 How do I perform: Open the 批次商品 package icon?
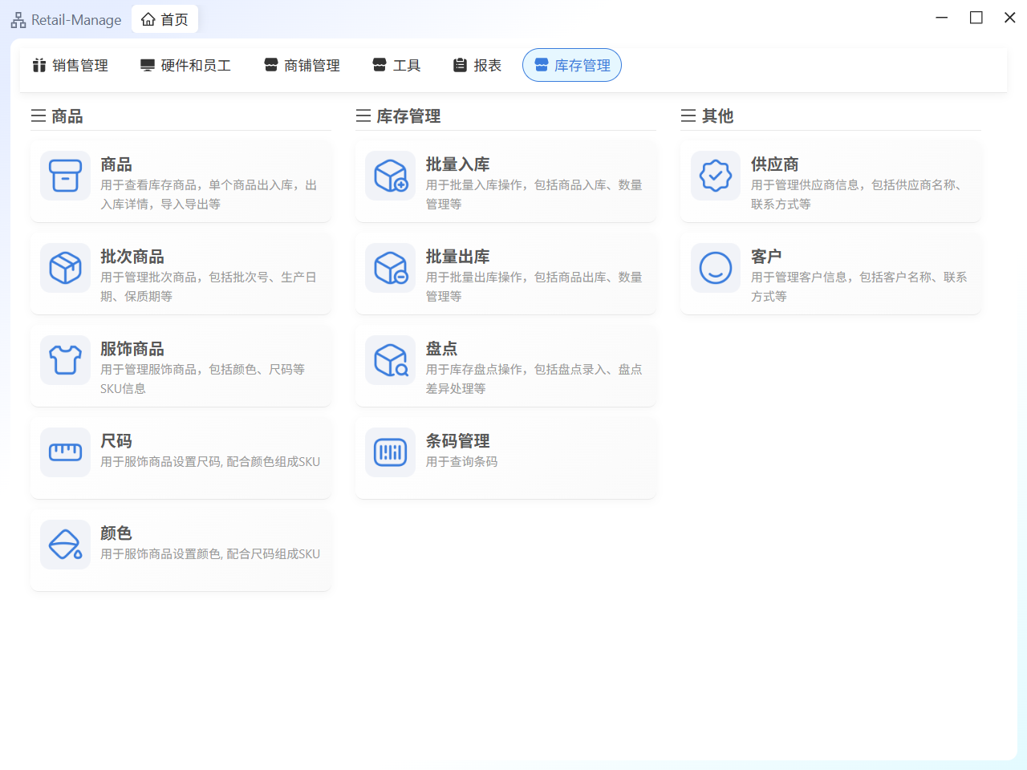[x=65, y=268]
